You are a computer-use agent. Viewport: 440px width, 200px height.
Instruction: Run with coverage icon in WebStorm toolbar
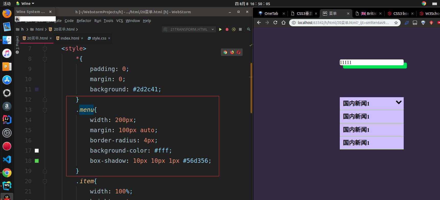click(233, 29)
